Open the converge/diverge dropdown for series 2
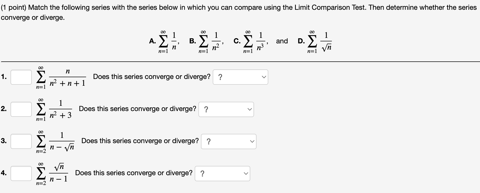Viewport: 480px width, 193px height. (225, 109)
